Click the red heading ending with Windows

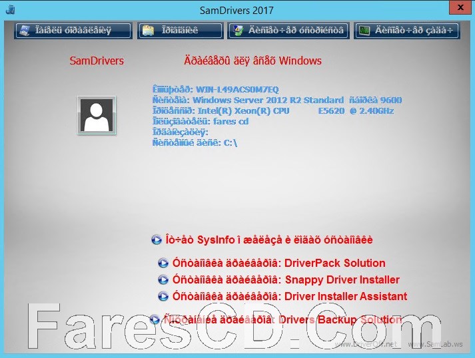pos(252,61)
